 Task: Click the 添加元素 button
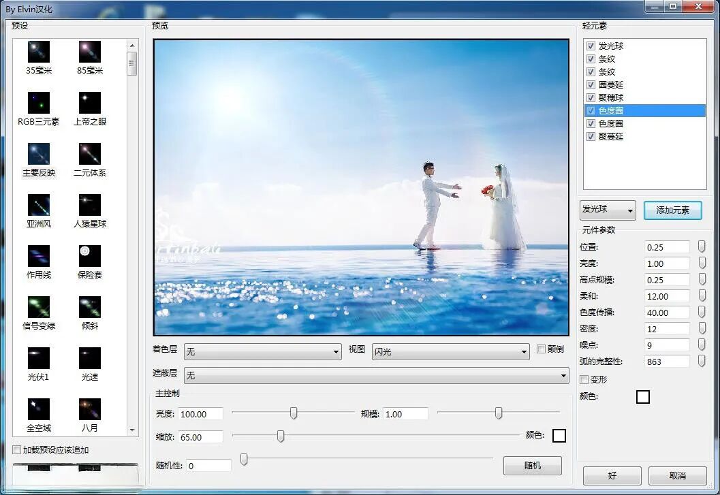coord(672,210)
